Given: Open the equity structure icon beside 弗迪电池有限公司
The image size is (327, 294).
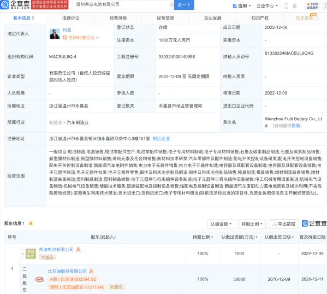Looking at the screenshot, I should (78, 249).
